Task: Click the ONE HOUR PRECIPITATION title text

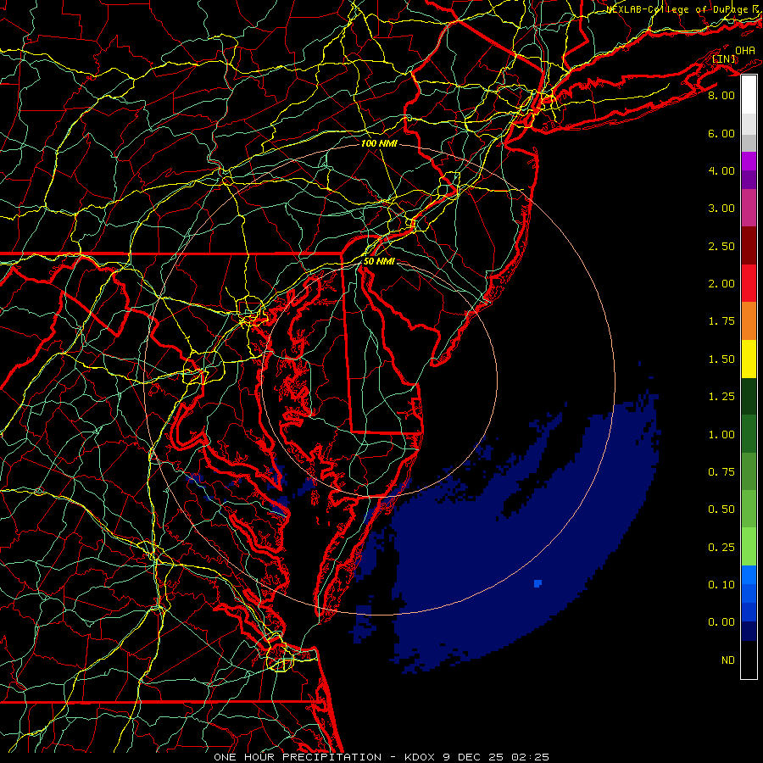Action: (298, 757)
